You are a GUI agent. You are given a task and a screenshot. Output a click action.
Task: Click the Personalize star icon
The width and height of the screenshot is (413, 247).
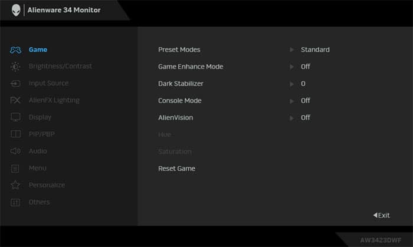(x=16, y=185)
